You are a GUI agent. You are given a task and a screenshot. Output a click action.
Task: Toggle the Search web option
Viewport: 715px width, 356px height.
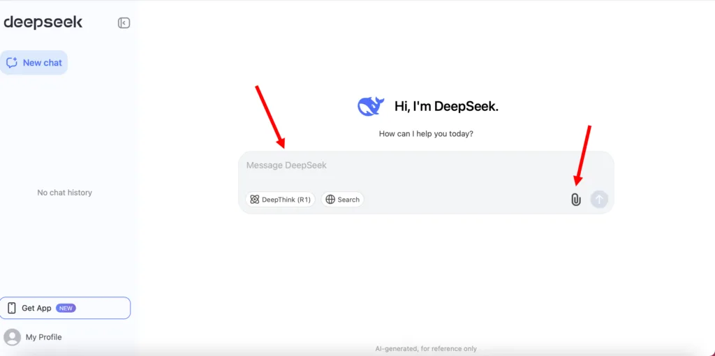click(x=342, y=200)
